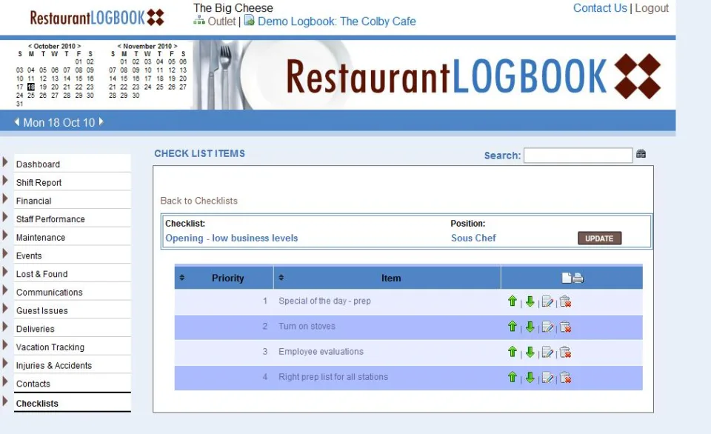The height and width of the screenshot is (434, 711).
Task: Open Guest Issues section
Action: coord(42,310)
